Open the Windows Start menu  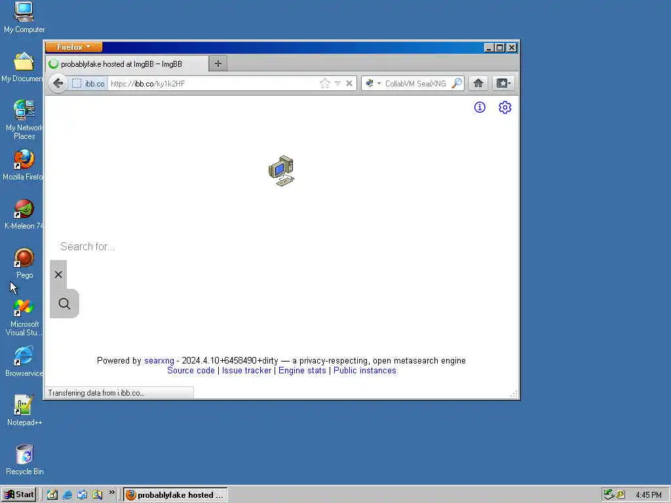18,495
